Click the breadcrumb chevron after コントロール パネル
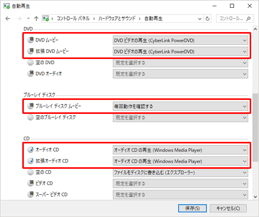 click(x=94, y=19)
